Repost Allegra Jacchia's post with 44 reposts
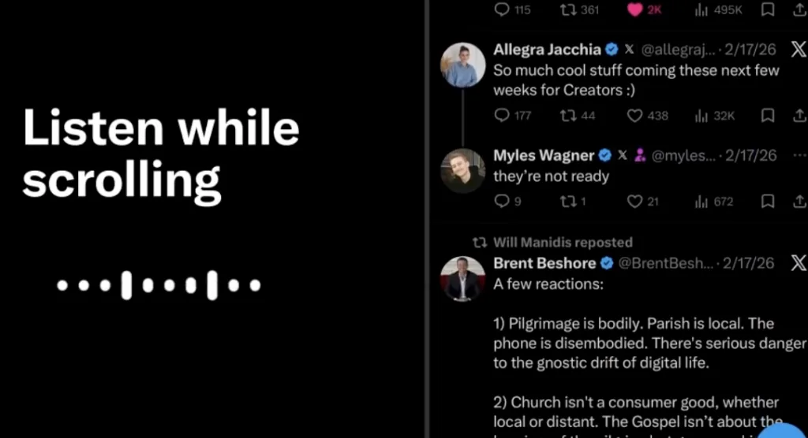808x438 pixels. (x=577, y=115)
